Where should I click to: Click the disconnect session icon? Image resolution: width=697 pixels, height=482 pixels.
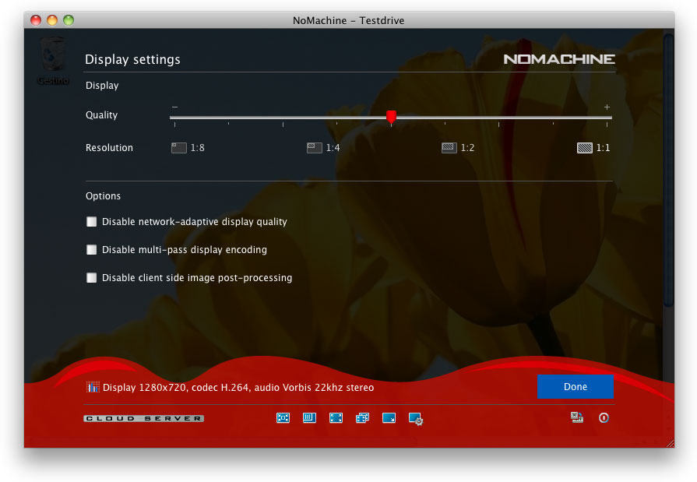577,418
